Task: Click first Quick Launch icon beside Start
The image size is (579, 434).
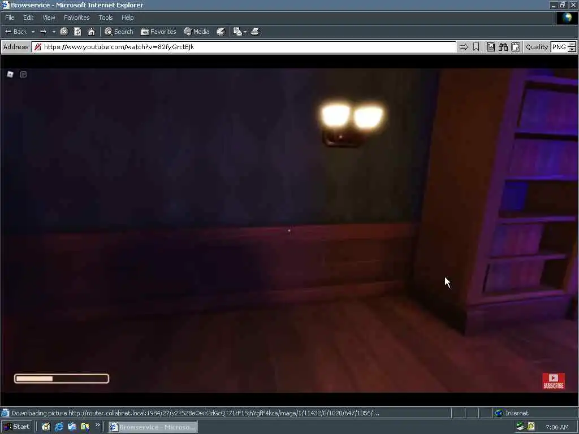Action: click(46, 427)
